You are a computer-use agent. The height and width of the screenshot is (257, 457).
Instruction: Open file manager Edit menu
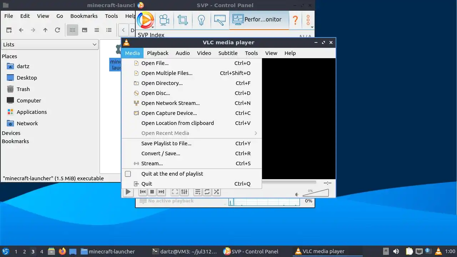(x=25, y=16)
